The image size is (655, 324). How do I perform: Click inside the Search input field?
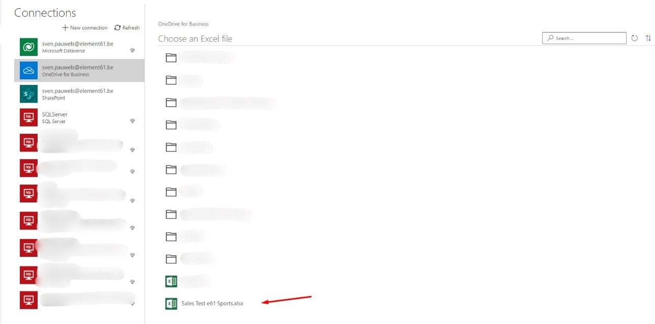pos(585,38)
